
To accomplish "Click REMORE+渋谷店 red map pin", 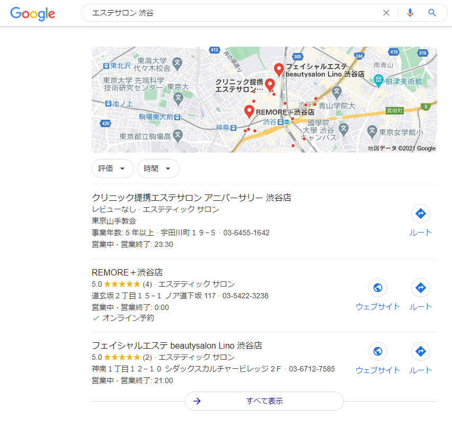I will click(249, 111).
